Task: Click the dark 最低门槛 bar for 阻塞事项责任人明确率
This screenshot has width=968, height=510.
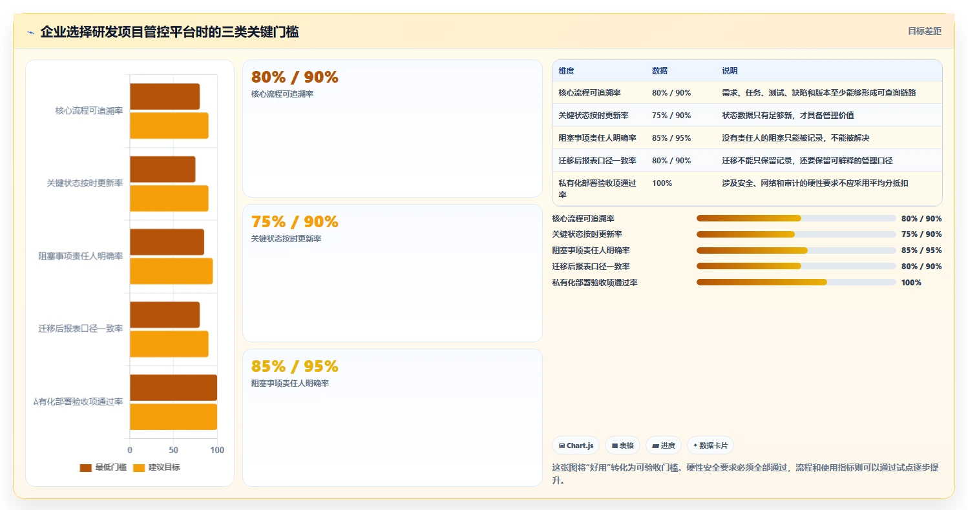Action: click(167, 242)
